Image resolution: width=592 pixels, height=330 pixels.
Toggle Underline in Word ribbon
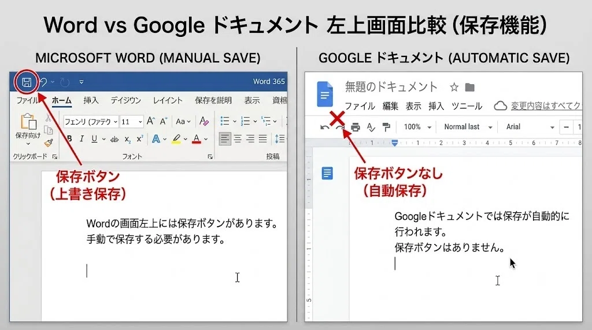[94, 139]
